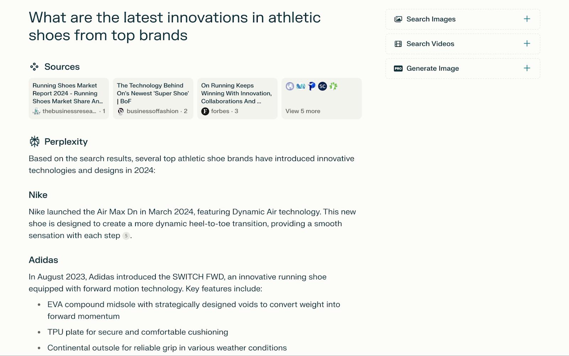Open Running Shoes Market Report source card
Screen dimensions: 569x356
(68, 93)
